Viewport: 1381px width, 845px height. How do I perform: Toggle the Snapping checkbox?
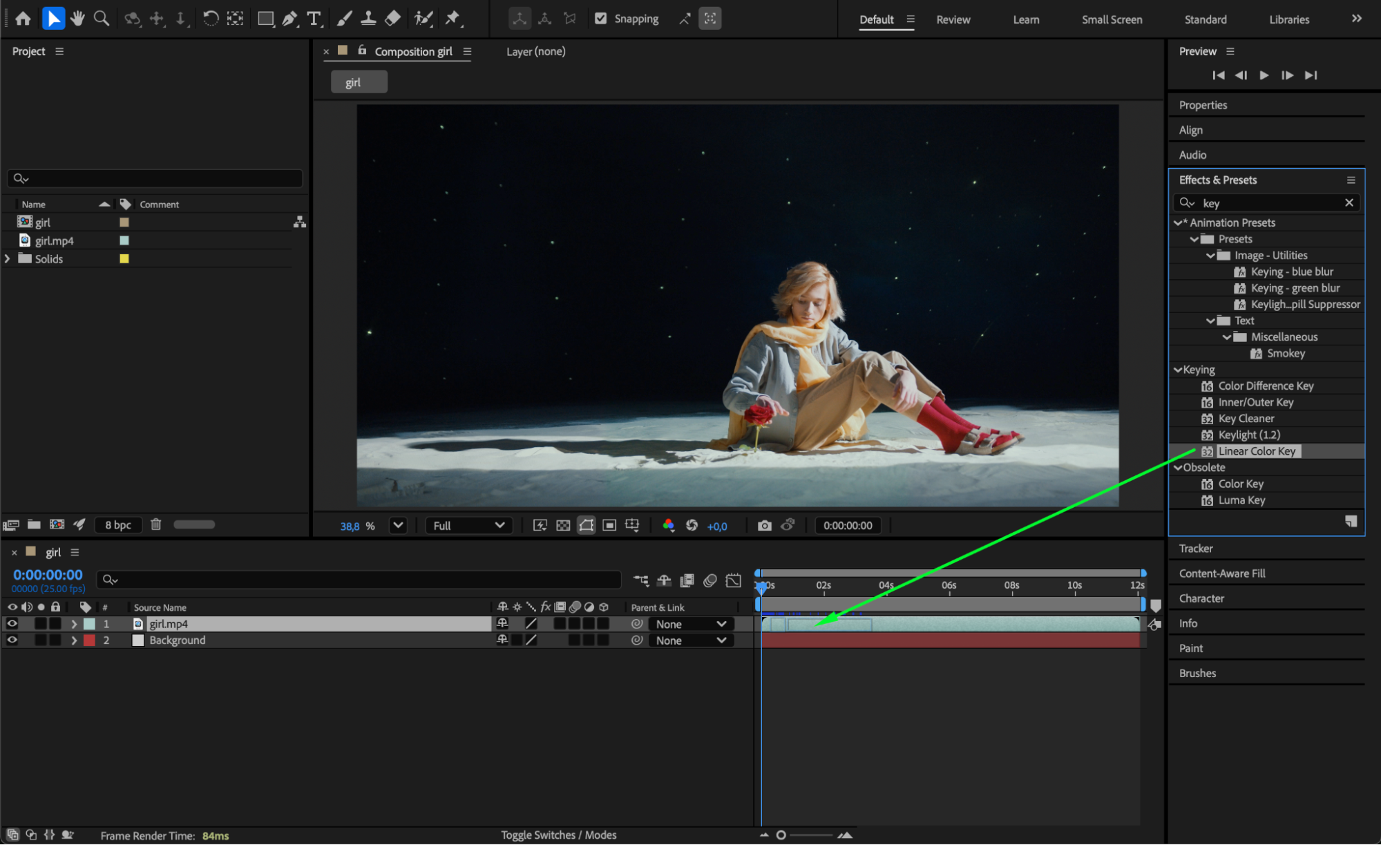tap(601, 19)
